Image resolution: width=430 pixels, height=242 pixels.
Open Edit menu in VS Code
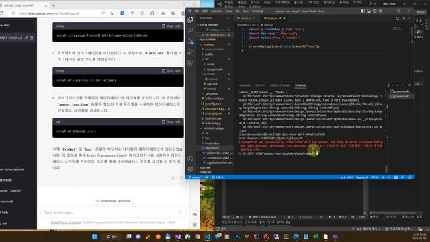(x=205, y=11)
